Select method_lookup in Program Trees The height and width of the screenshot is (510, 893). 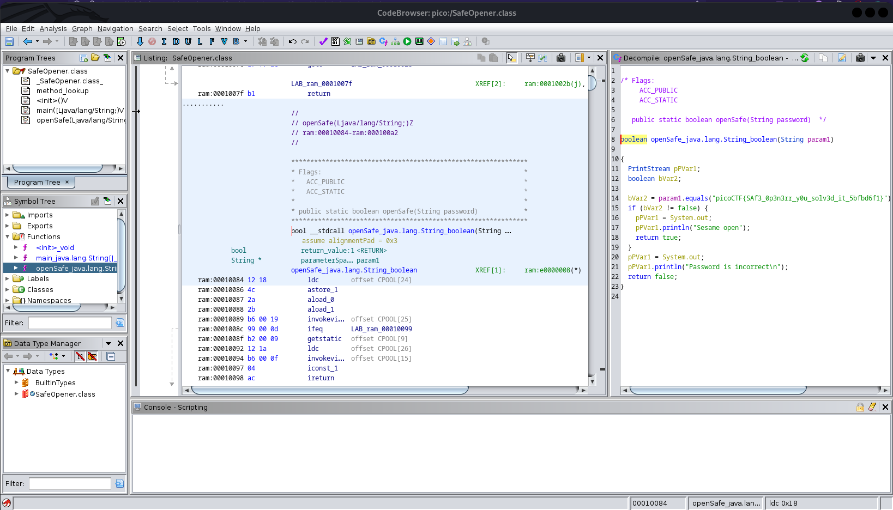tap(62, 91)
